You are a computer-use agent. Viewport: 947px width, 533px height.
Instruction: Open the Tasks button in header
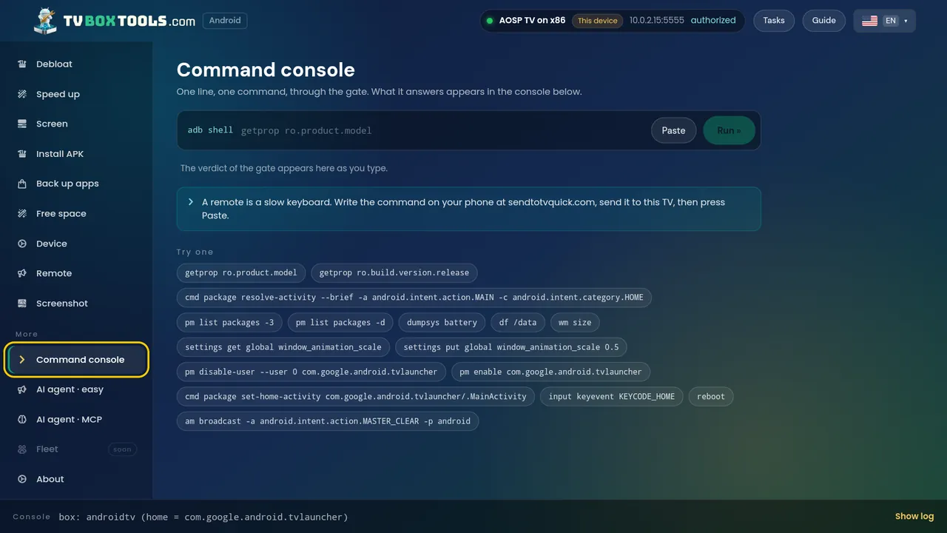point(774,21)
